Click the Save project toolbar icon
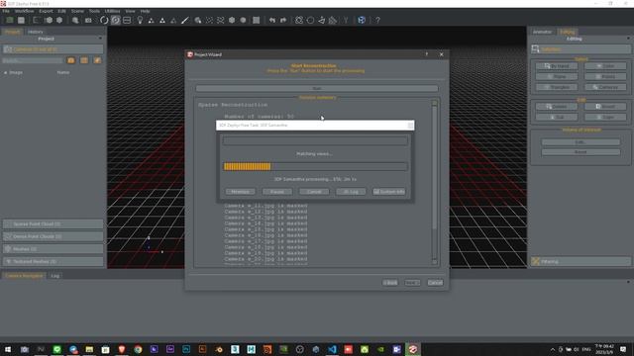 click(21, 20)
